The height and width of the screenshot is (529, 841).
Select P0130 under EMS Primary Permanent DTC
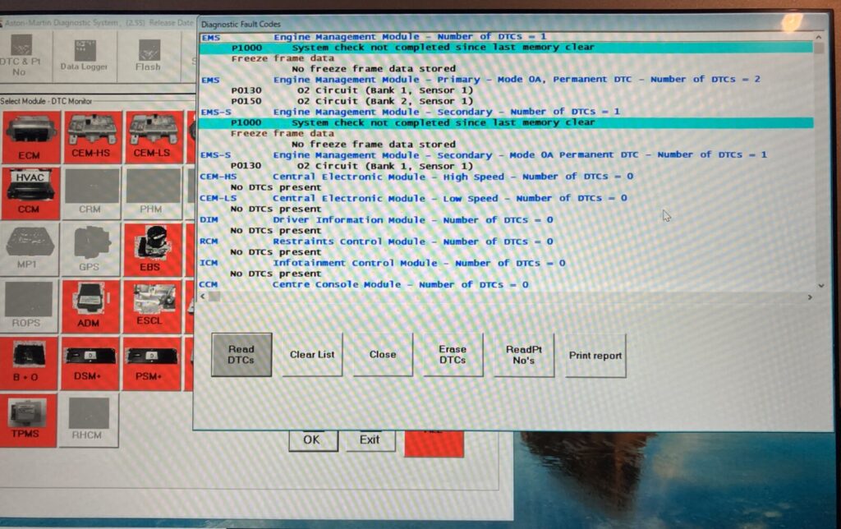click(x=352, y=90)
